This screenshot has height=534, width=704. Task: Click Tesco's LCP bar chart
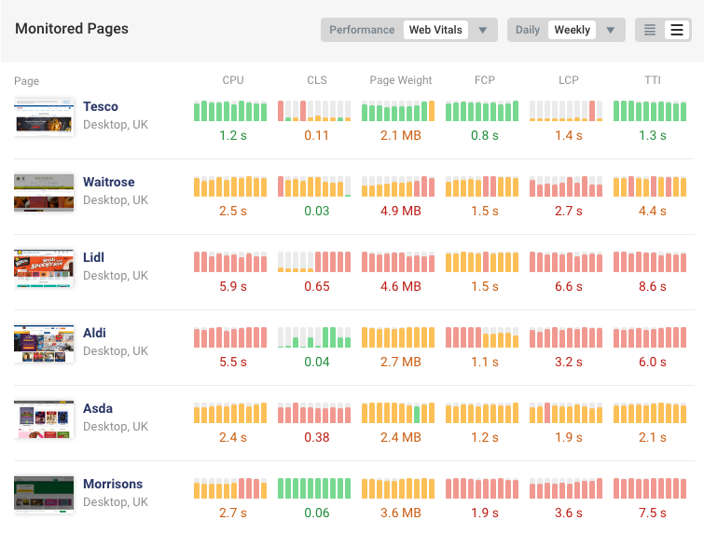pyautogui.click(x=566, y=111)
